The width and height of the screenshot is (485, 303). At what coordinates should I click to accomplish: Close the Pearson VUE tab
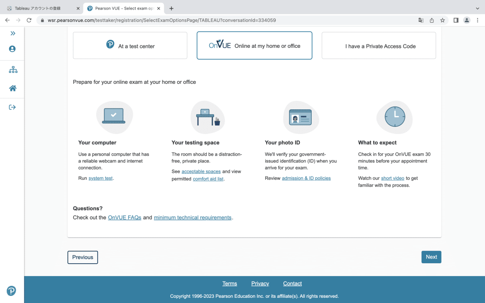point(159,9)
